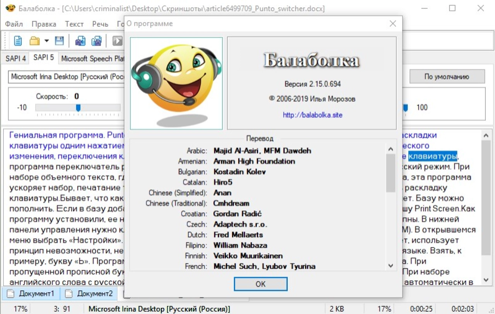Screen dimensions: 495x314
Task: Click translator name Veikko Muurikainen
Action: (248, 256)
